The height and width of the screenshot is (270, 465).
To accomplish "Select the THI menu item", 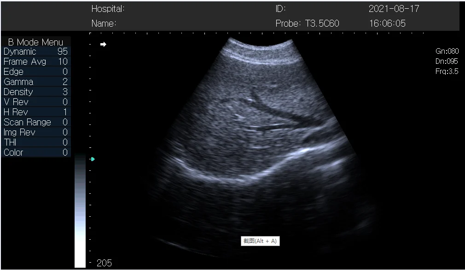I will [36, 142].
